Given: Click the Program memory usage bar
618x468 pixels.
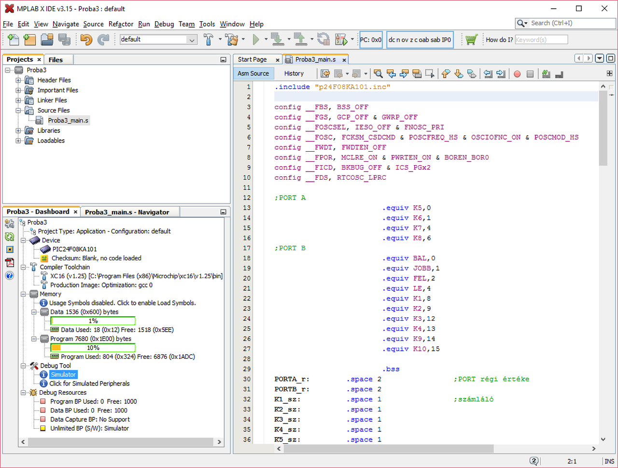Looking at the screenshot, I should (x=93, y=348).
